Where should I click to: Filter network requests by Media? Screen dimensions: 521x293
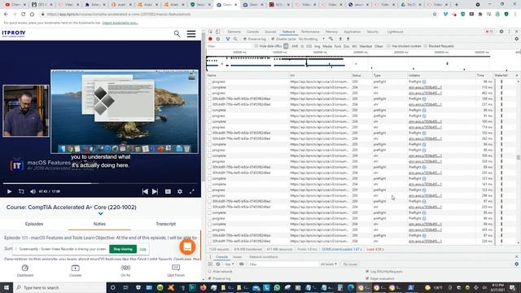pyautogui.click(x=327, y=46)
